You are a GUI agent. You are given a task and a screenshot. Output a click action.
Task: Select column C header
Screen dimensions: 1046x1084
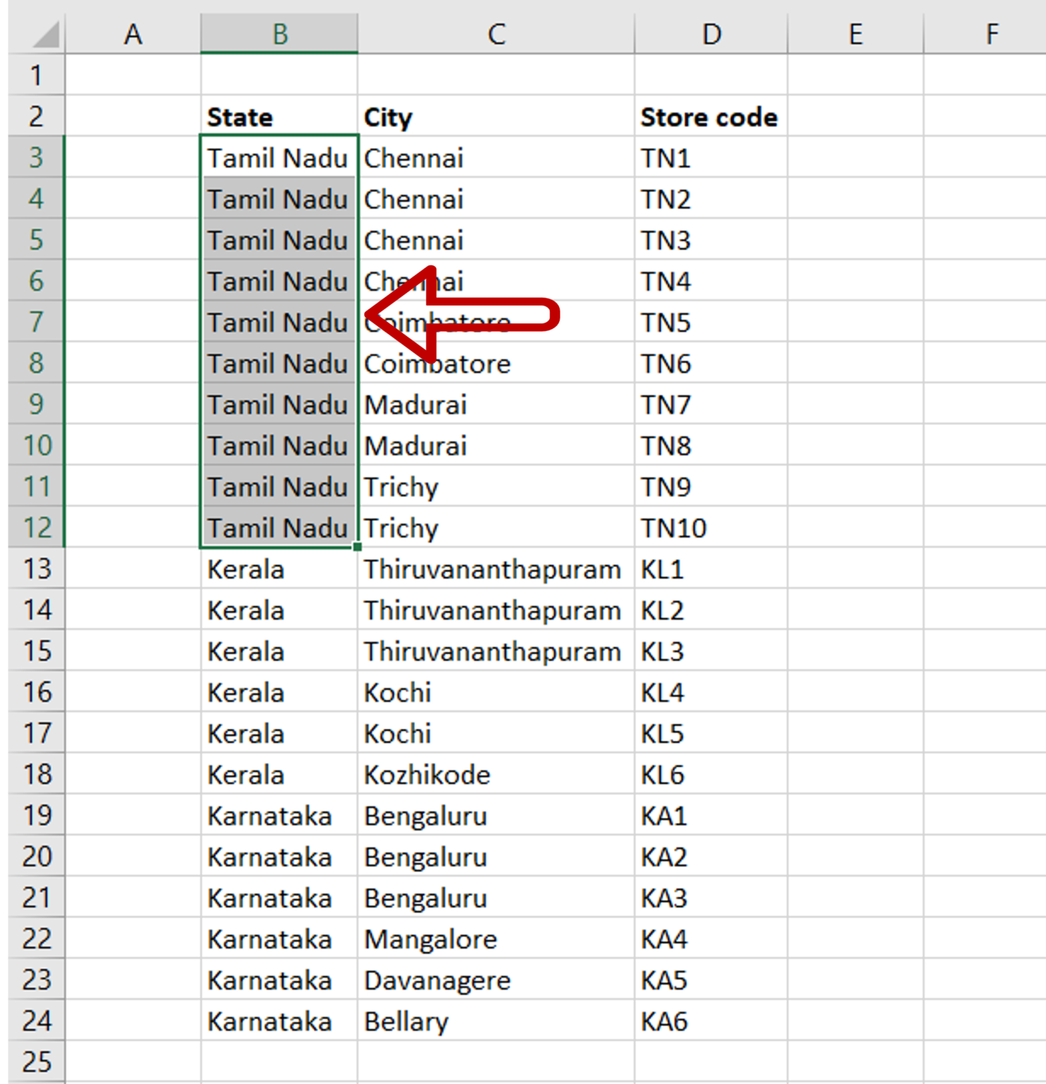pyautogui.click(x=496, y=34)
